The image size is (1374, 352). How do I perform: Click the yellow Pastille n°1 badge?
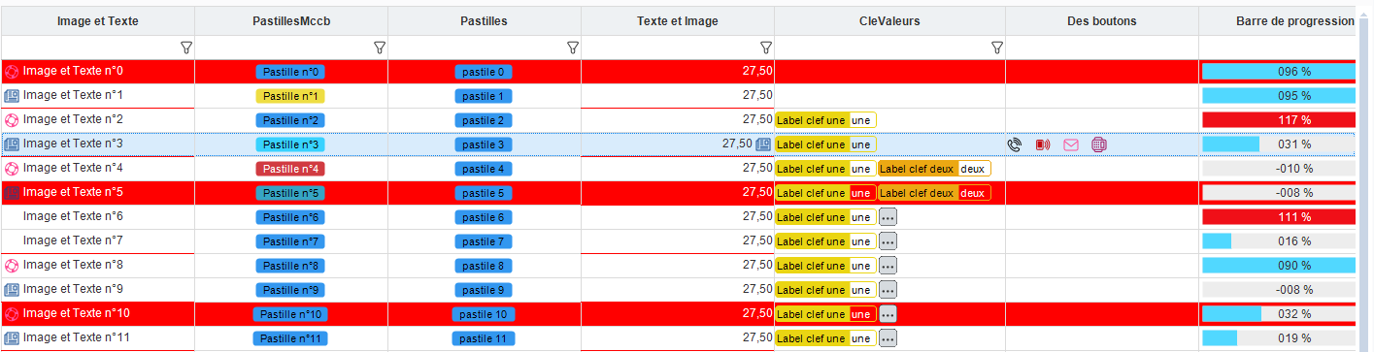(x=290, y=96)
